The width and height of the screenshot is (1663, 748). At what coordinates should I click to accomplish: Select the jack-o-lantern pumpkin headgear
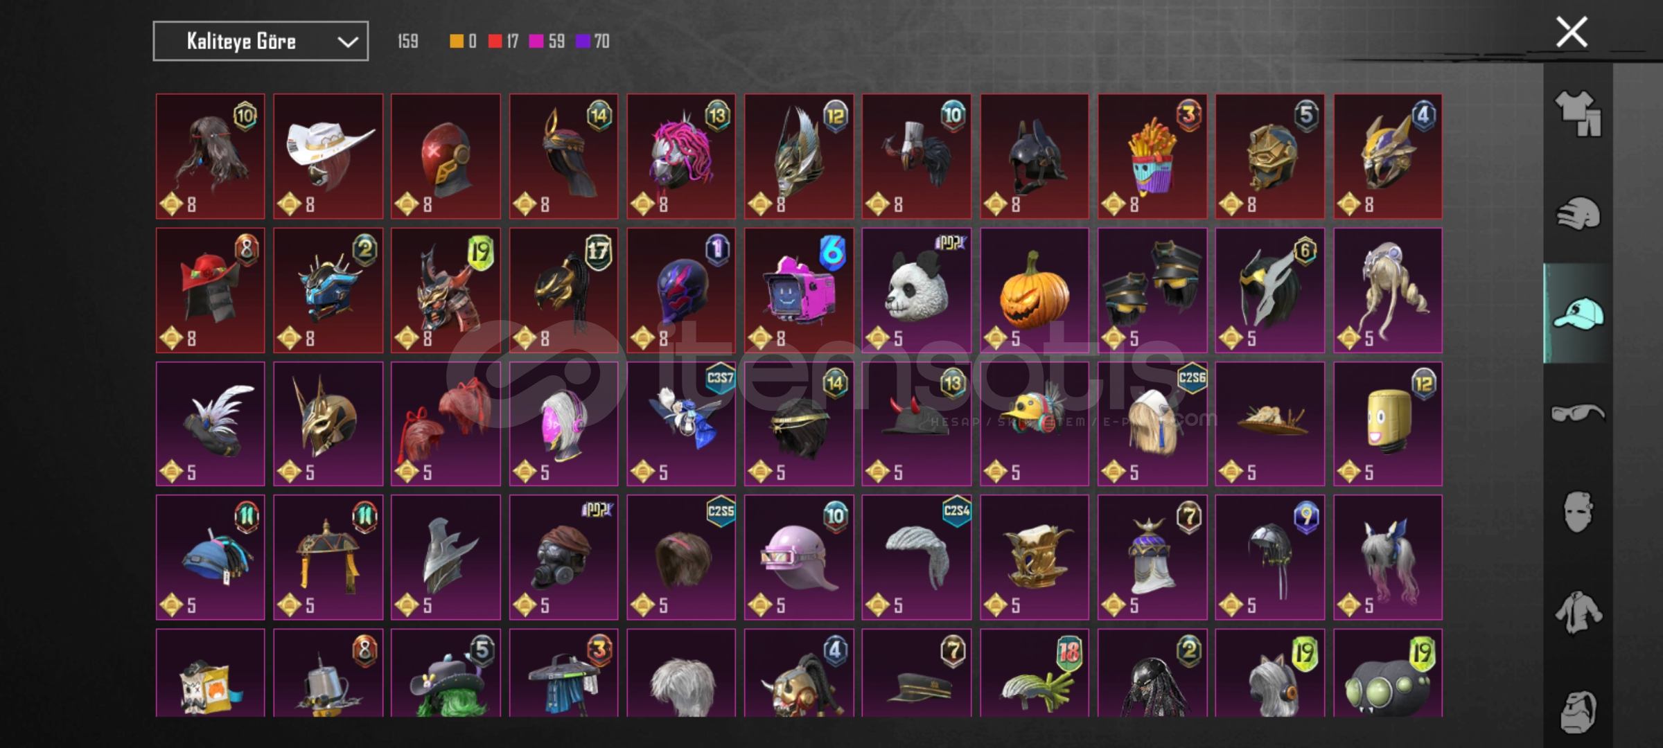[1034, 290]
